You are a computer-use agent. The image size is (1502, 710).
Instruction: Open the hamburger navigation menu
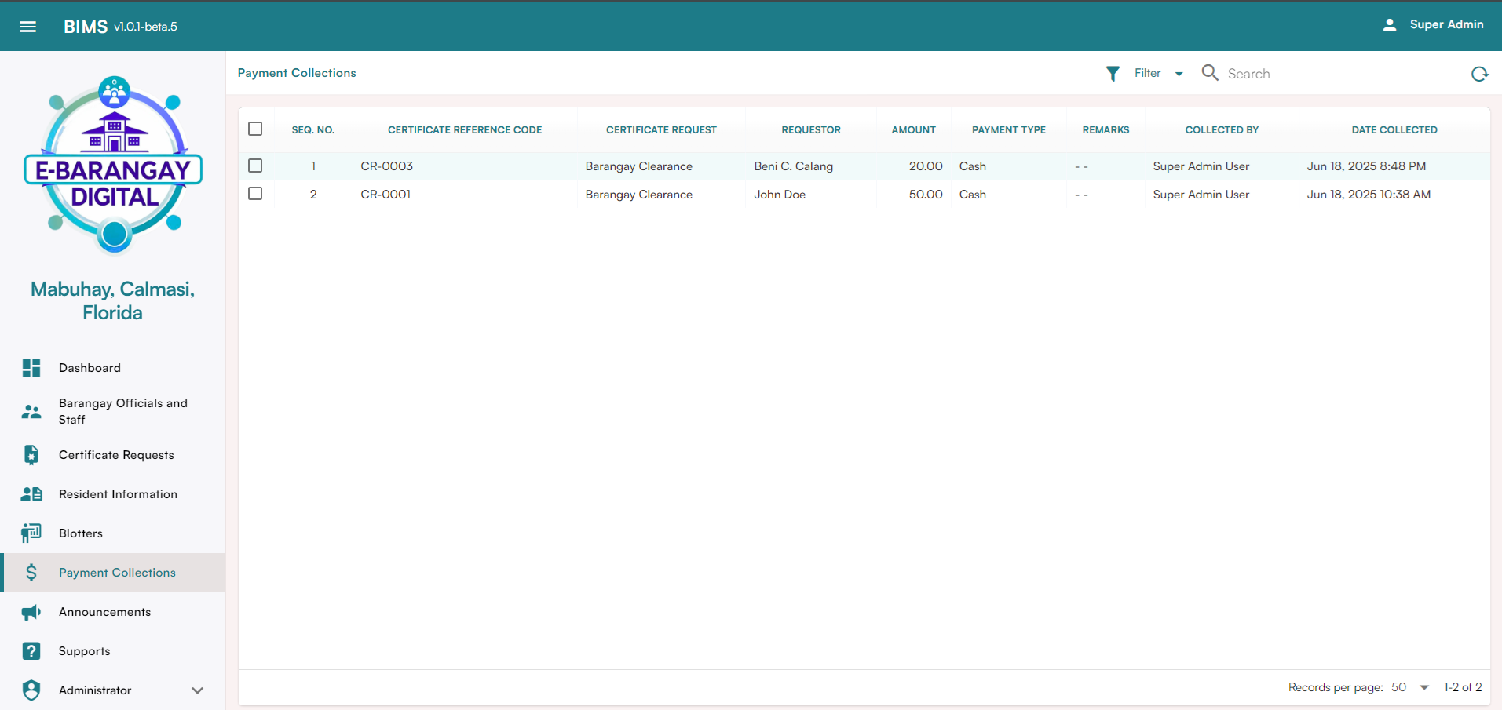pyautogui.click(x=28, y=27)
